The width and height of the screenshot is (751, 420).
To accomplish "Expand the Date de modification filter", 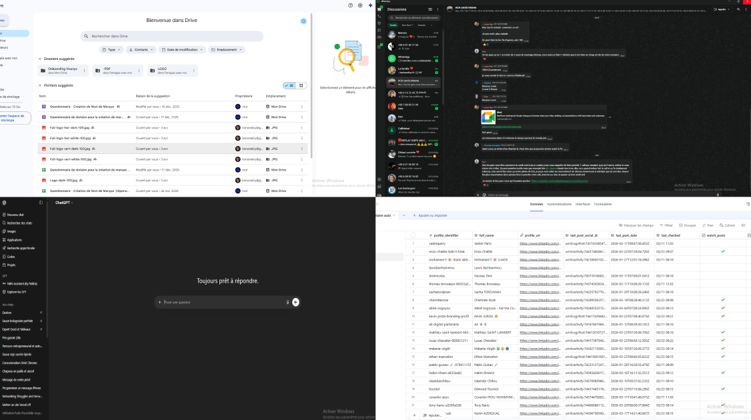I will [182, 50].
